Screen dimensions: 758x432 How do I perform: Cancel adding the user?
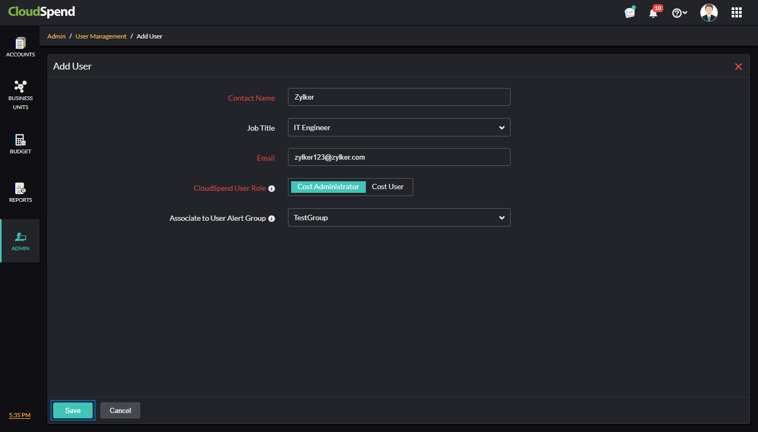[x=120, y=410]
